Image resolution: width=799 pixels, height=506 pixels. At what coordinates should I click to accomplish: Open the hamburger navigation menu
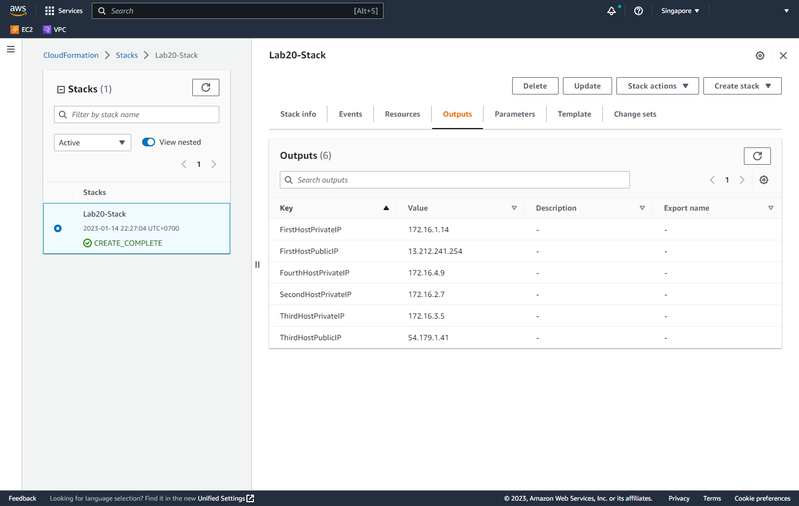(x=11, y=49)
